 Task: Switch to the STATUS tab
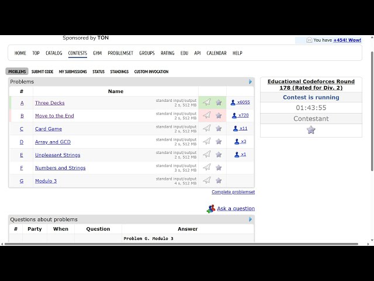[99, 71]
